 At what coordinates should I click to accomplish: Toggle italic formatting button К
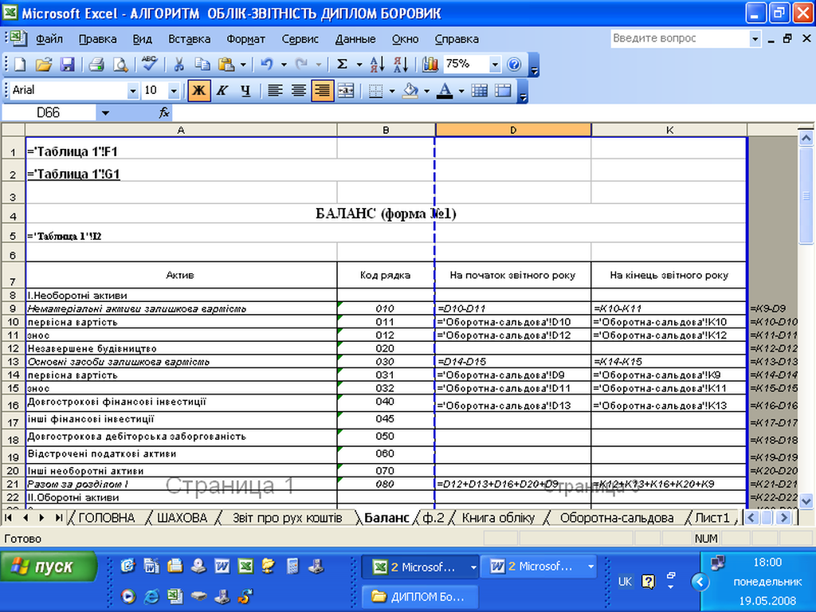click(x=222, y=91)
